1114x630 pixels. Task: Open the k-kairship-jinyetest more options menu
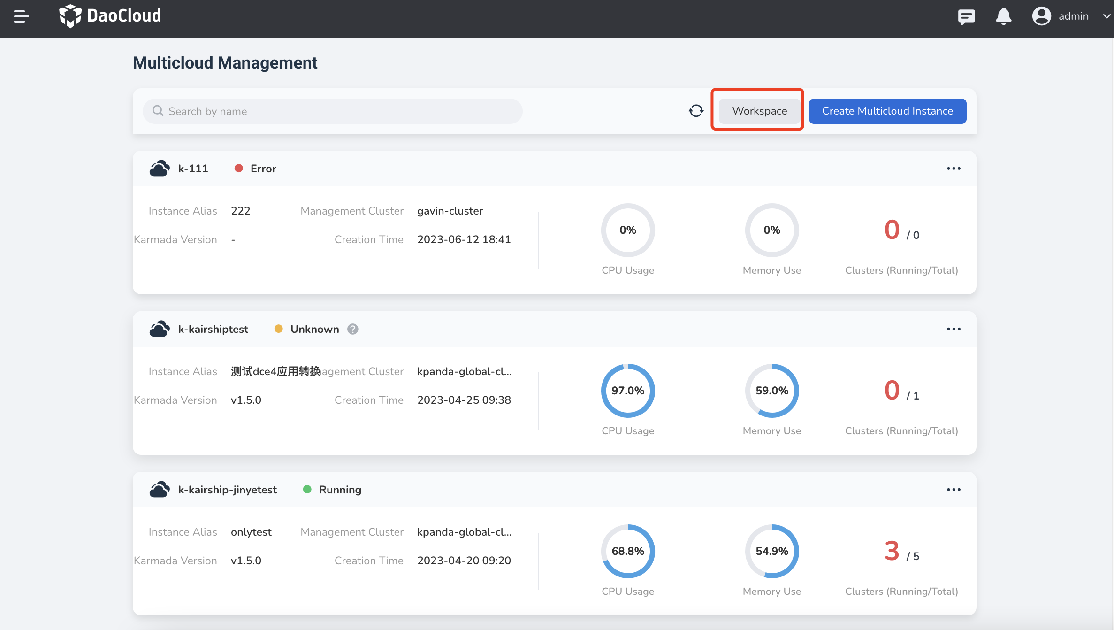954,490
